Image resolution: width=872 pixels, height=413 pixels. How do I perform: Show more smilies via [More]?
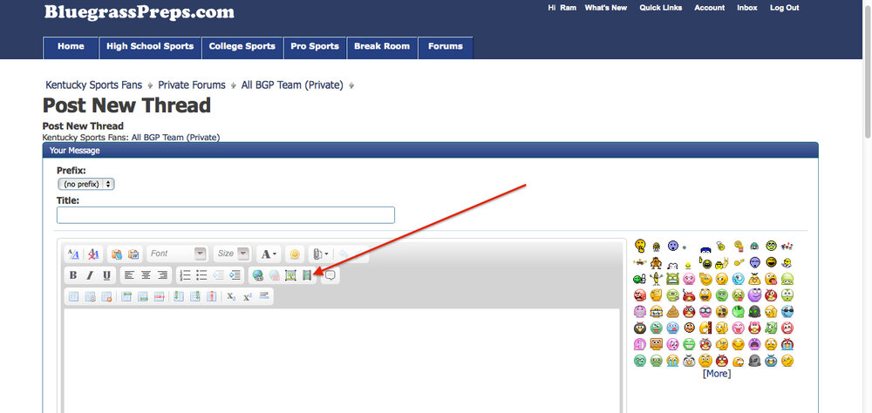pyautogui.click(x=717, y=374)
